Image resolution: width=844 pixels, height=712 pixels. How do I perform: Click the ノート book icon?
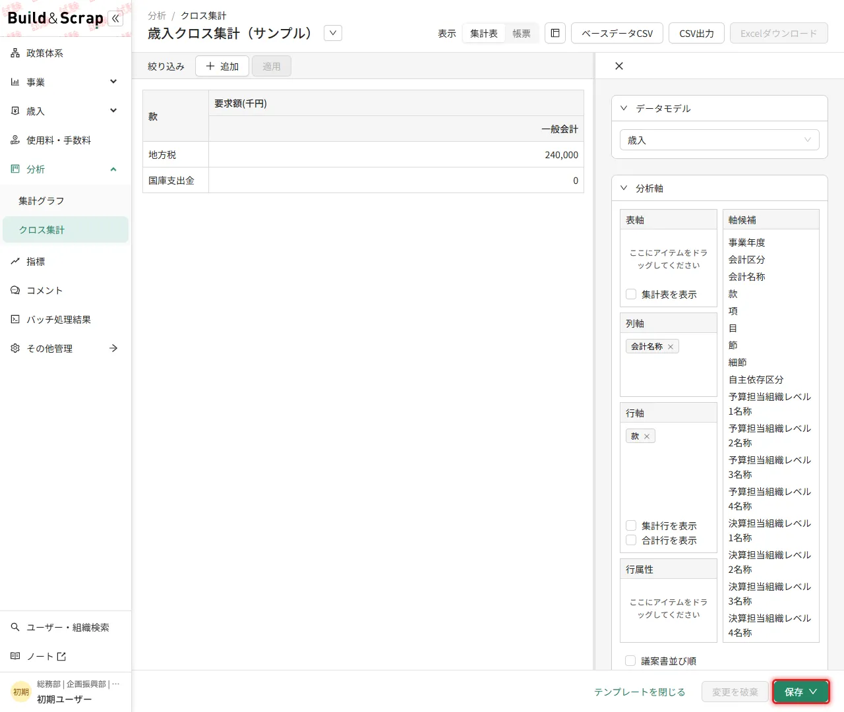click(15, 657)
